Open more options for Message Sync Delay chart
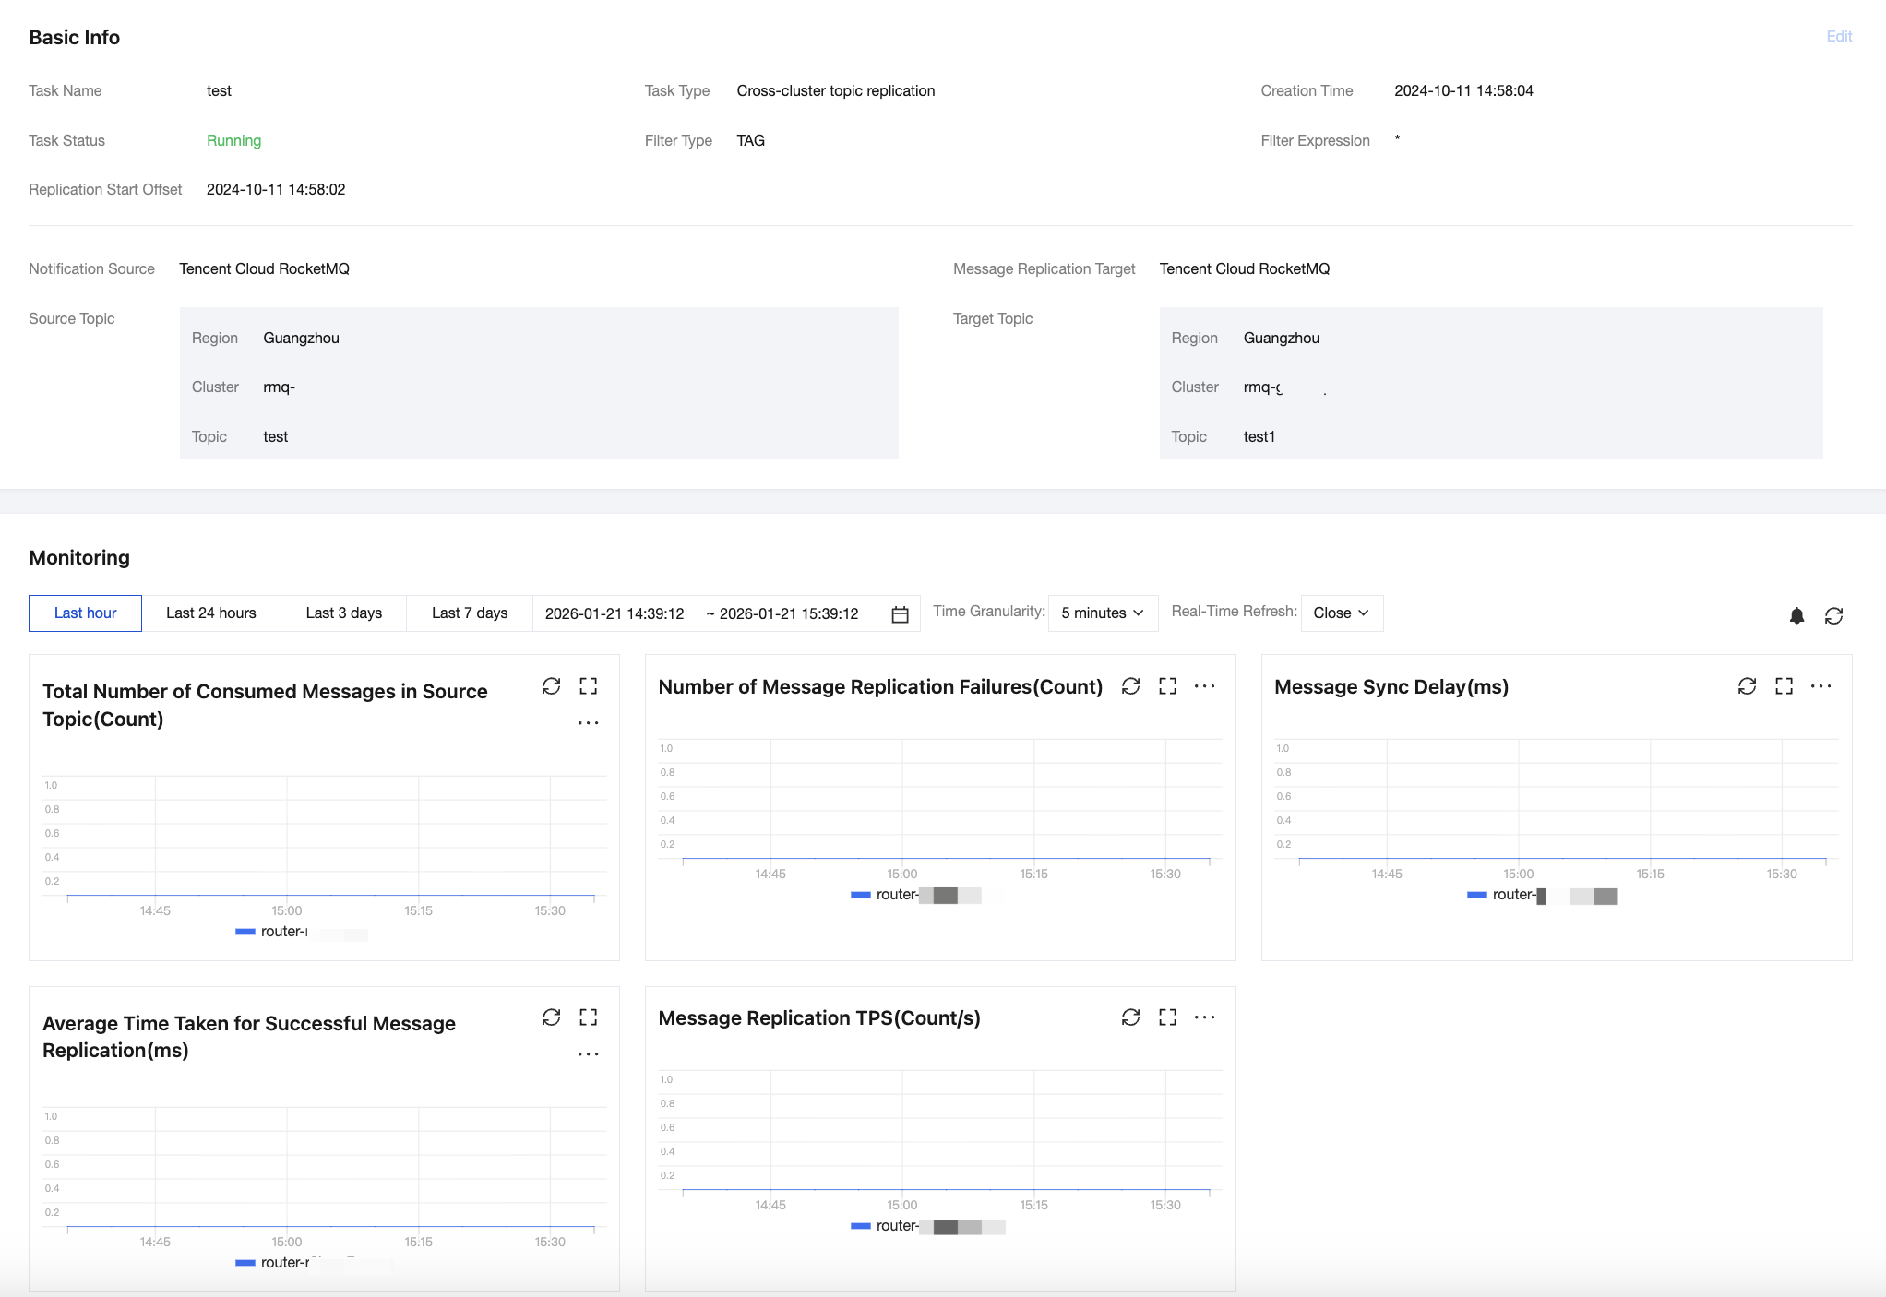Screen dimensions: 1886x1297 point(1820,686)
